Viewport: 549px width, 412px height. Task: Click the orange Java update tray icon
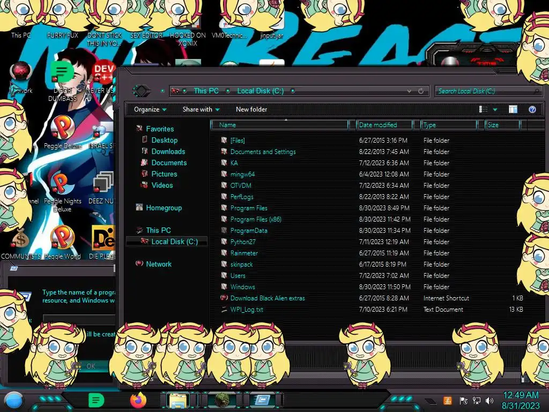448,400
